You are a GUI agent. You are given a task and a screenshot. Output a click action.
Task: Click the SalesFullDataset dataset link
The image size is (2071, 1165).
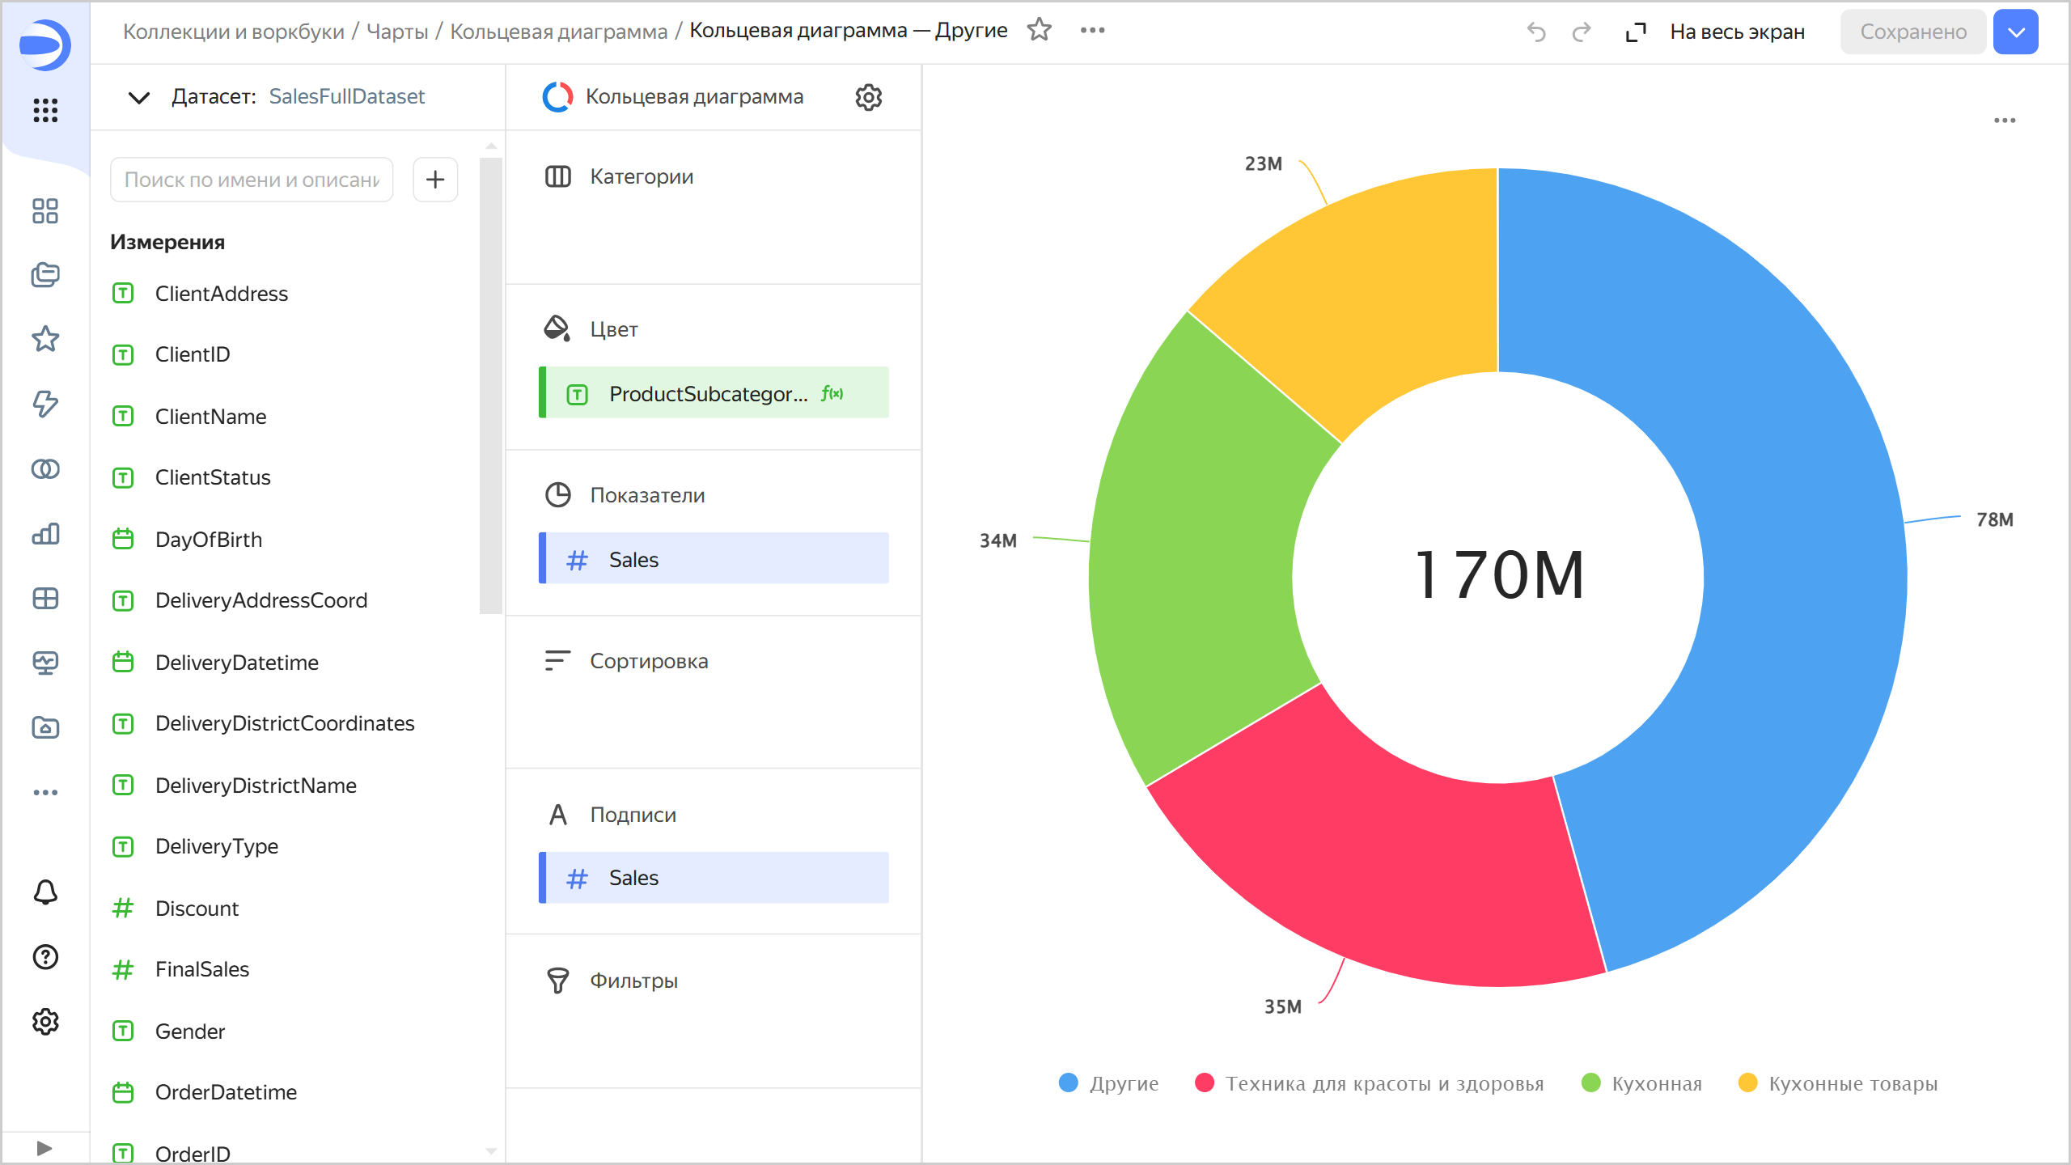pyautogui.click(x=347, y=96)
